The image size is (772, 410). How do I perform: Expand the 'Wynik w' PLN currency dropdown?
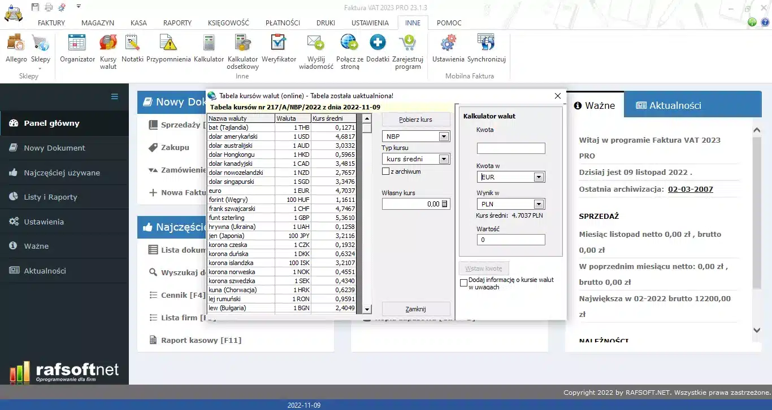[x=539, y=204]
